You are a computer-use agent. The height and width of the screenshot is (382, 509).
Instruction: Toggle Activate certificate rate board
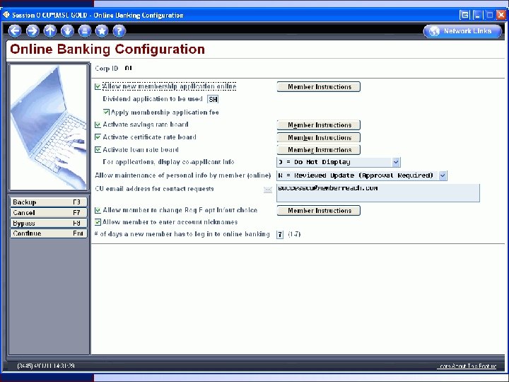click(x=98, y=137)
